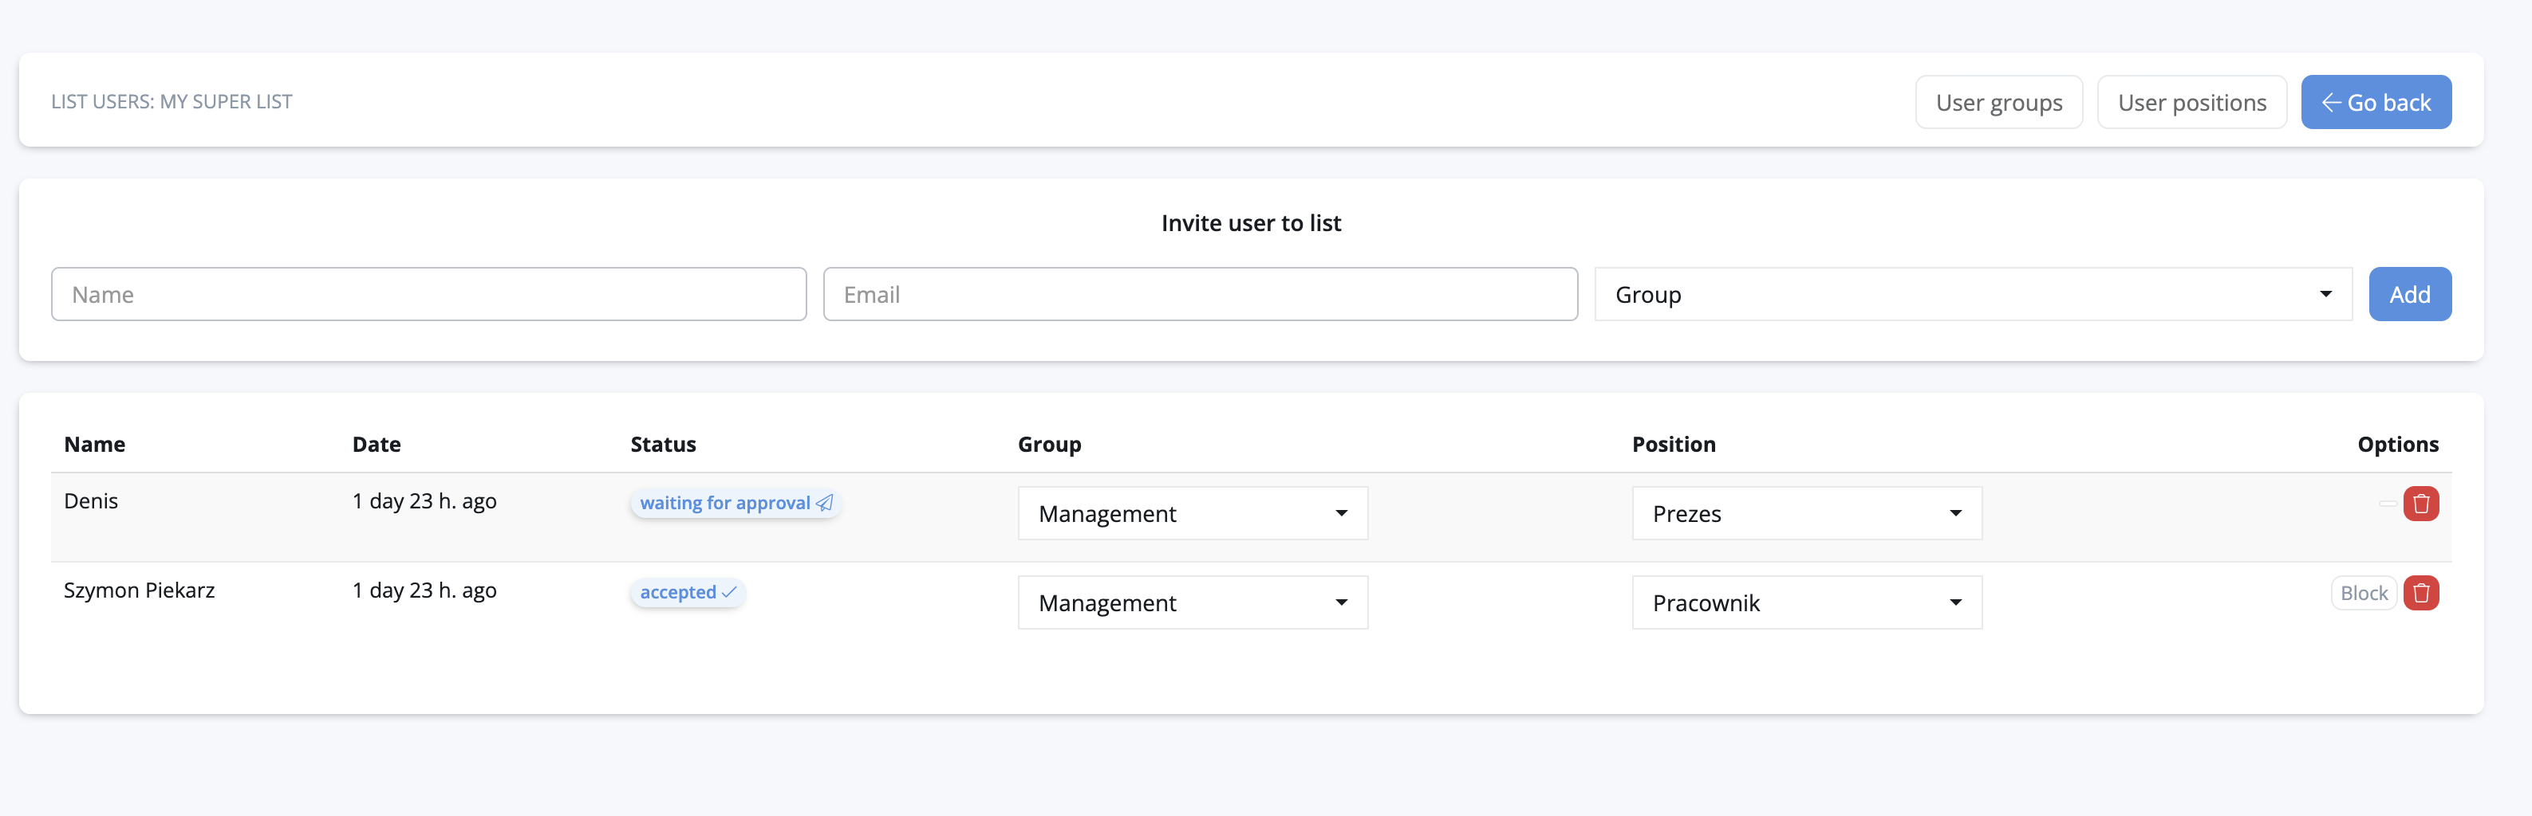Open the User groups page

1998,102
